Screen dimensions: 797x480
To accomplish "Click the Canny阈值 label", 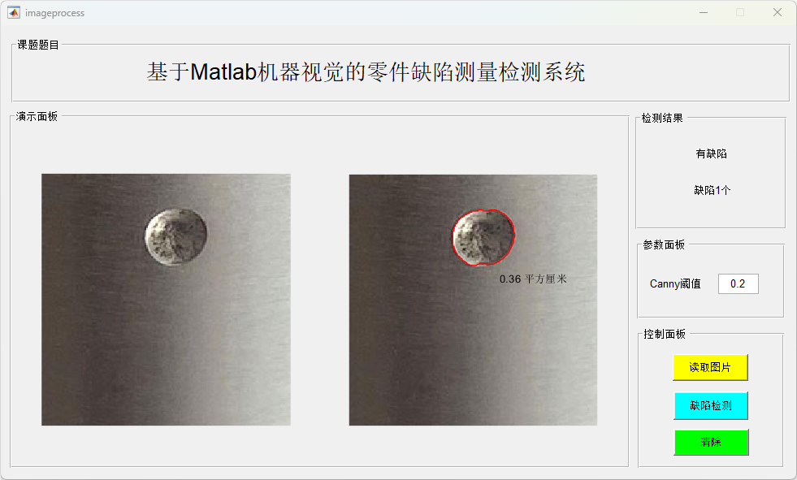I will coord(675,284).
